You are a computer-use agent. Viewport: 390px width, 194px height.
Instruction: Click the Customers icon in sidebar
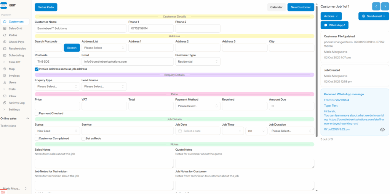(x=5, y=22)
